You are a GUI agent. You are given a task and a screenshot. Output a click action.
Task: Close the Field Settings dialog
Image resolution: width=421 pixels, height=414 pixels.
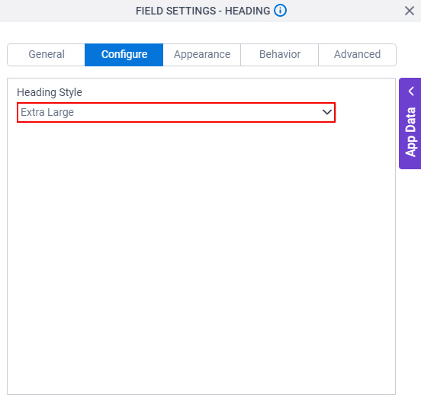(x=410, y=11)
